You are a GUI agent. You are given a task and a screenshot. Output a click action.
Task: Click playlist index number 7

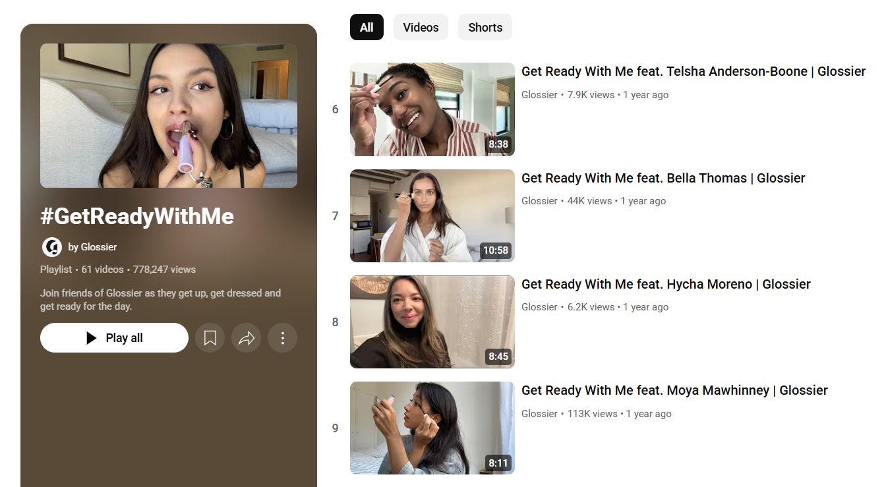(335, 216)
